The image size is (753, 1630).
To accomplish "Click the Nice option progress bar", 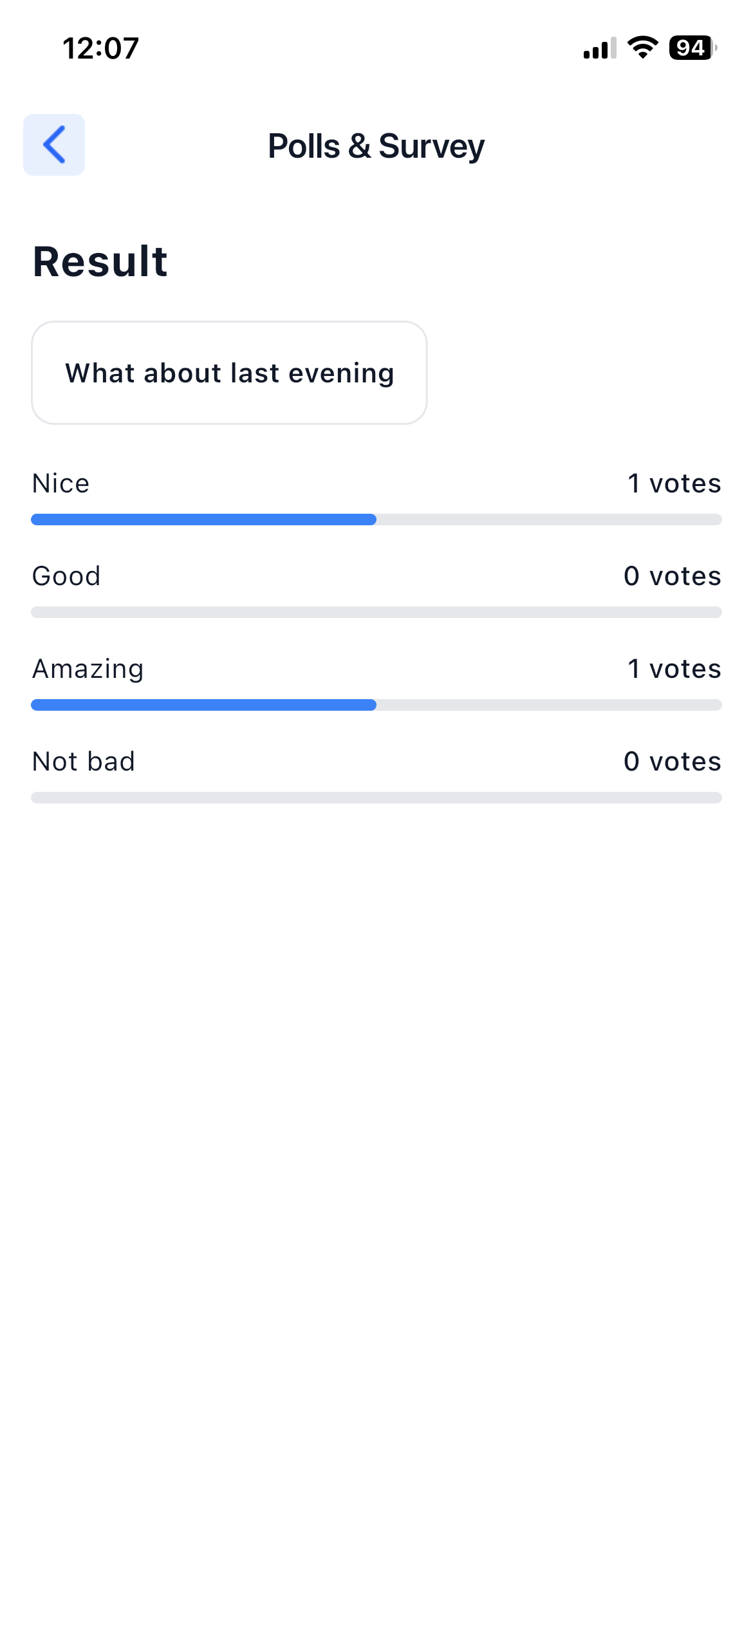I will 376,520.
